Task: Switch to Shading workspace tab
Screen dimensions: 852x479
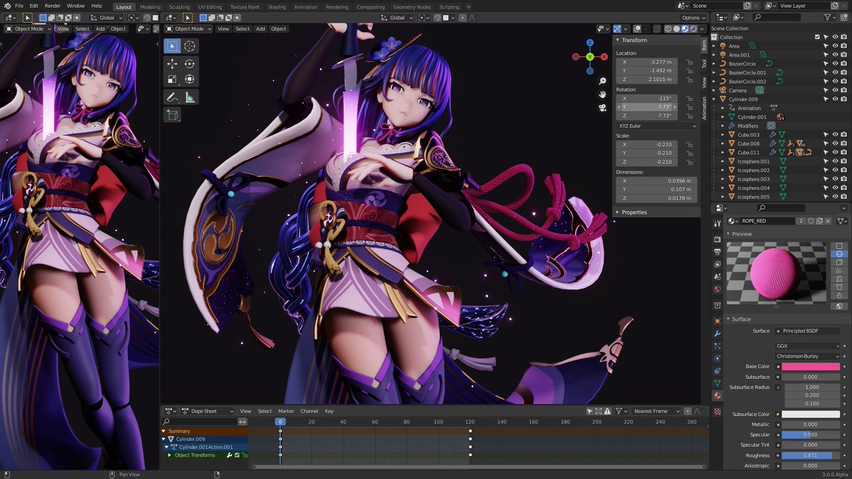Action: 277,6
